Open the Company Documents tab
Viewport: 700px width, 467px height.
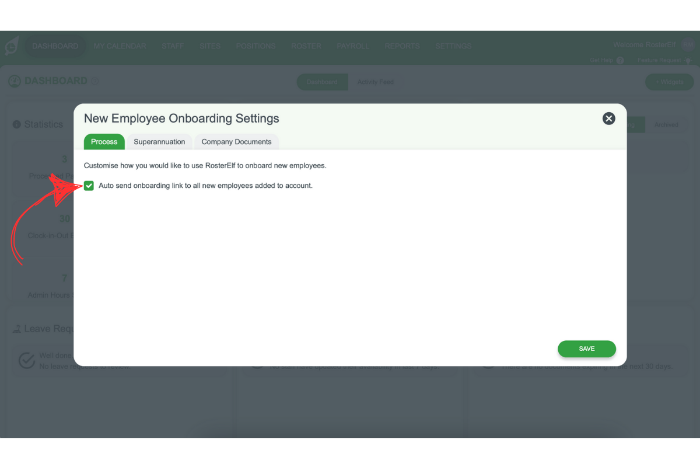click(236, 142)
